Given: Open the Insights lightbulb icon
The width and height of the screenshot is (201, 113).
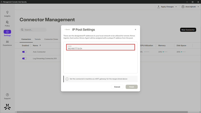Looking at the screenshot, I should click(7, 12).
